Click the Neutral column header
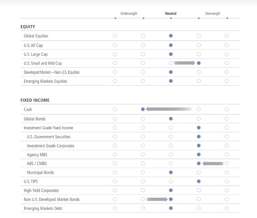 click(x=171, y=13)
